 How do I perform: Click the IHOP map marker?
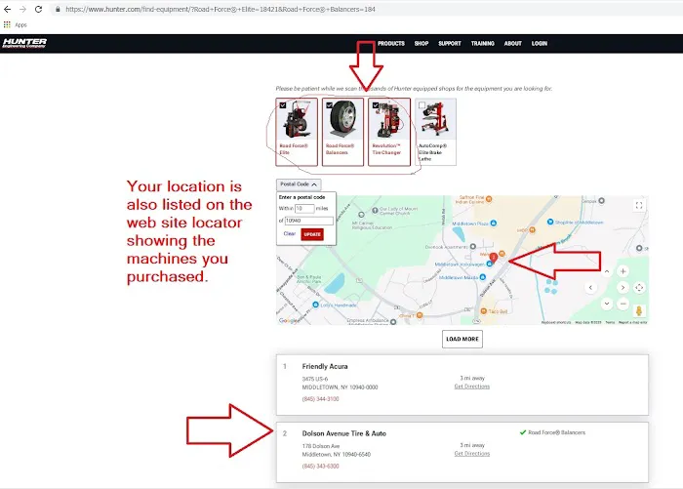click(x=532, y=229)
